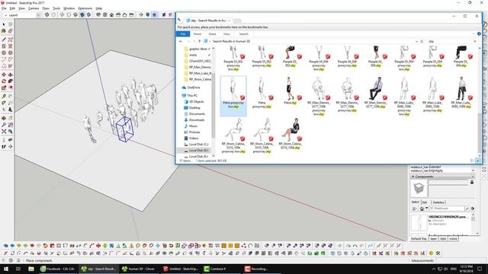Viewport: 488px width, 274px height.
Task: Select the arrow Select tool in SketchUp
Action: click(x=4, y=24)
